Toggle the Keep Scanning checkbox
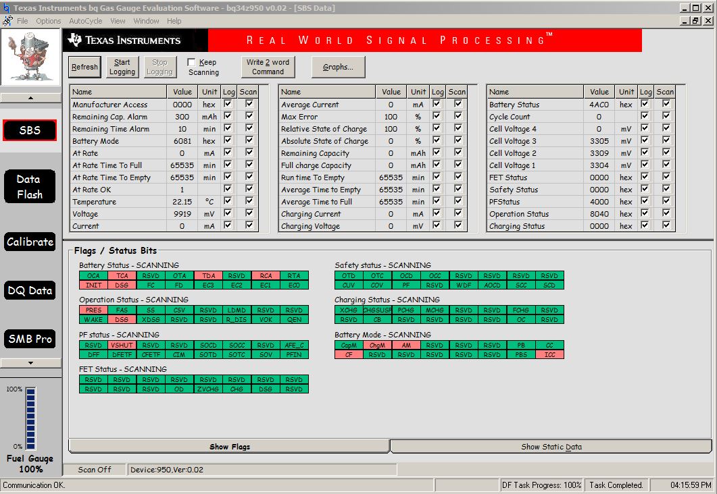Screen dimensions: 717x494 click(x=192, y=62)
